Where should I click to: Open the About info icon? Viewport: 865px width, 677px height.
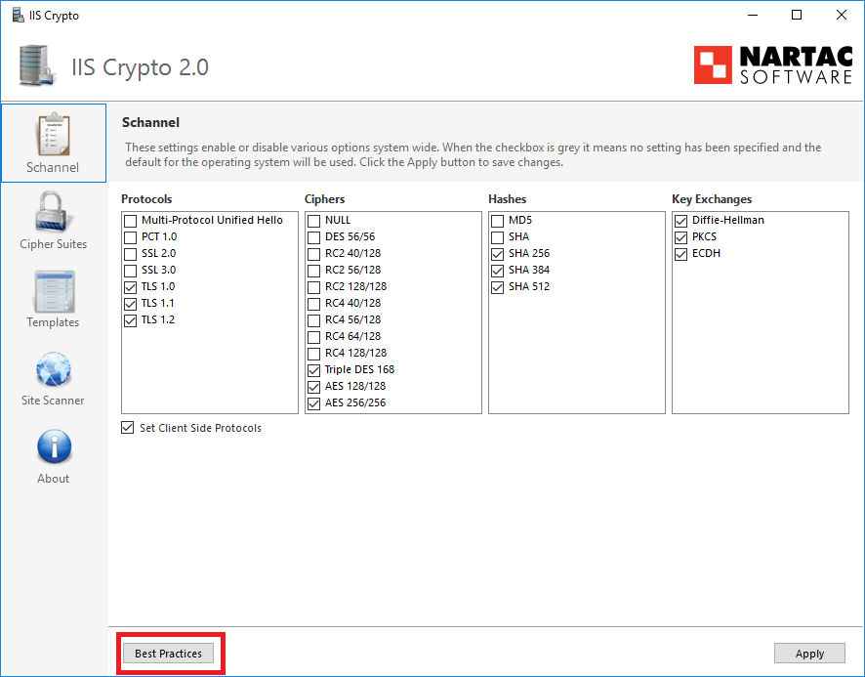point(54,446)
